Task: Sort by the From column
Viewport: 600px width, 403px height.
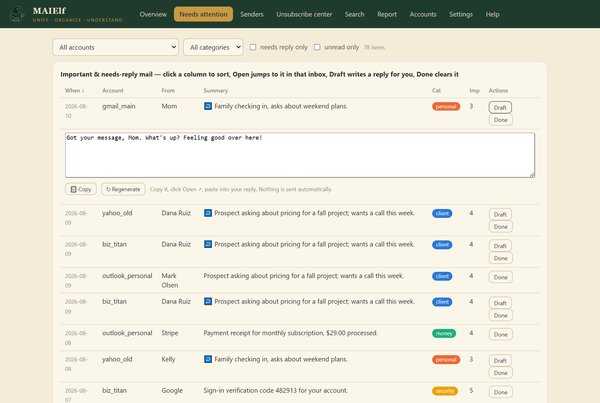Action: coord(168,90)
